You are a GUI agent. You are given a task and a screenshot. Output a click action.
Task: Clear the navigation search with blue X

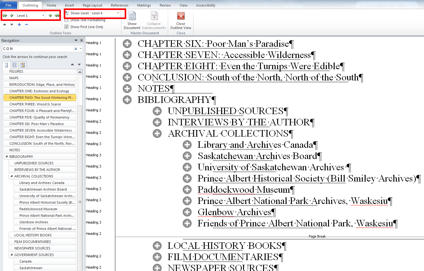[76, 49]
